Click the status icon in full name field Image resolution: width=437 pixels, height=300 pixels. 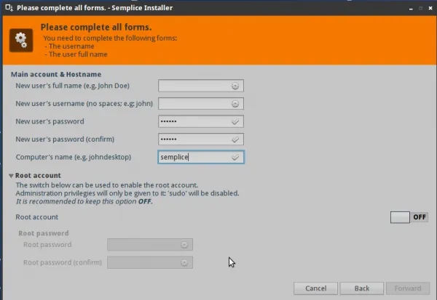click(235, 86)
